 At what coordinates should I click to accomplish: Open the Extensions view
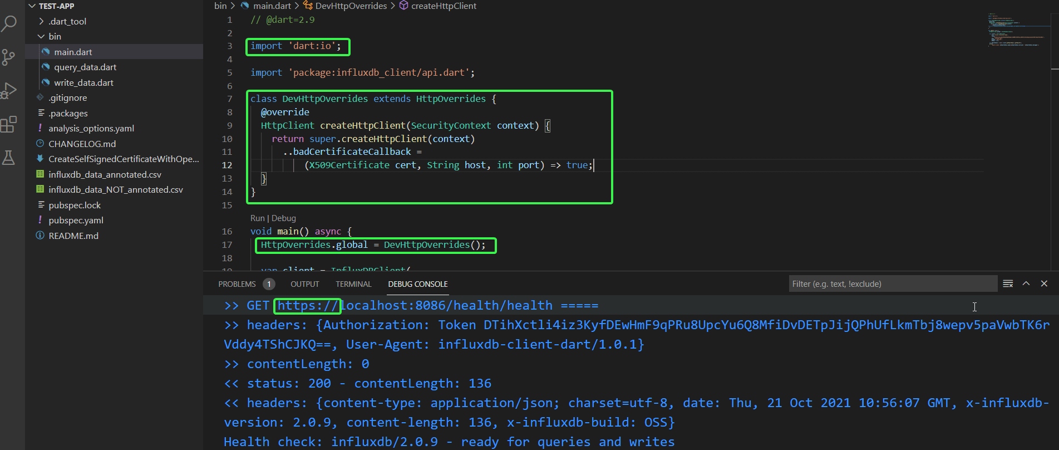(9, 124)
